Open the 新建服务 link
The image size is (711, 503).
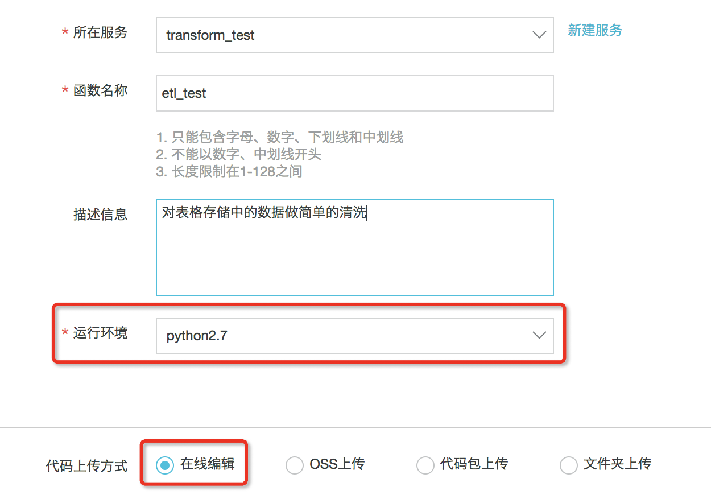pos(594,31)
